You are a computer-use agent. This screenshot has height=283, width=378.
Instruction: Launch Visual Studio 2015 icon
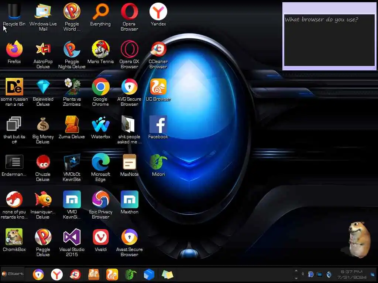coord(72,242)
